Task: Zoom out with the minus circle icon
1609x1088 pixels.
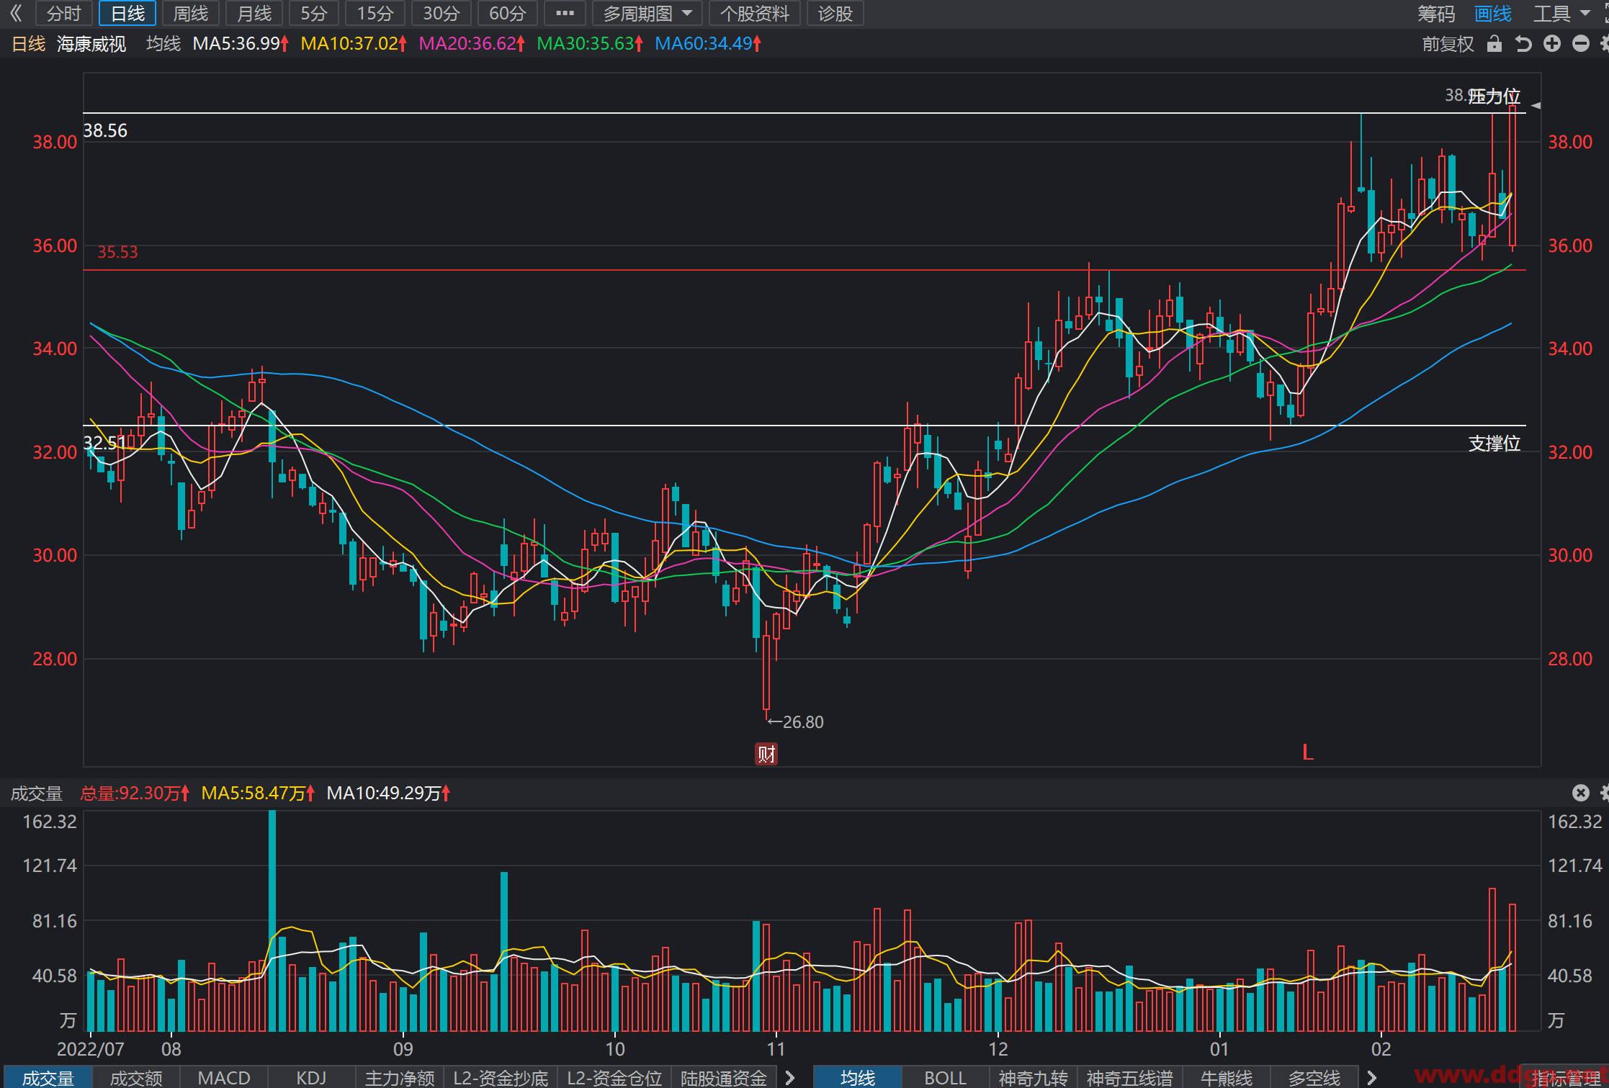Action: (1581, 44)
